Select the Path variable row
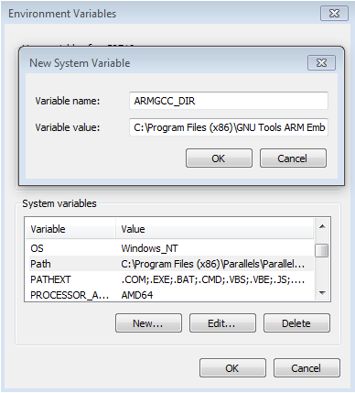The height and width of the screenshot is (393, 355). pos(171,264)
